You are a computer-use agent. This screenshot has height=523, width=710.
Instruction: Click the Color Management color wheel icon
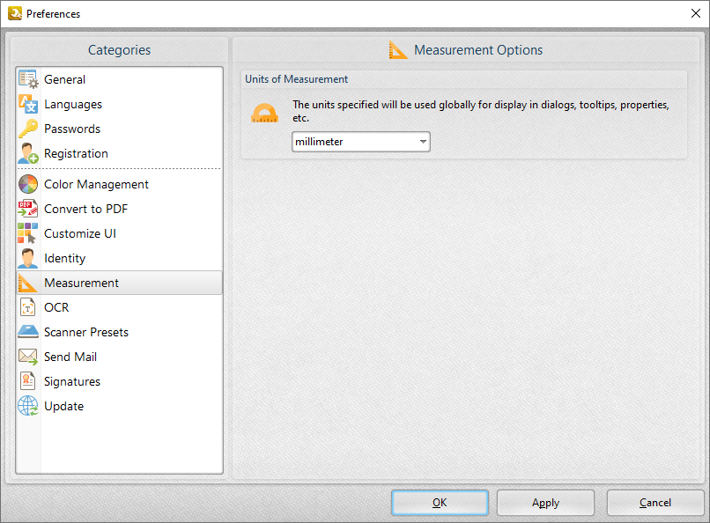[x=27, y=184]
